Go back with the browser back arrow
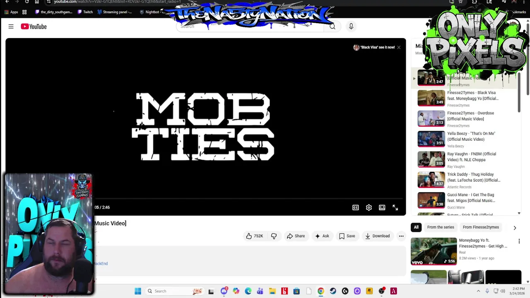The image size is (530, 298). (7, 2)
